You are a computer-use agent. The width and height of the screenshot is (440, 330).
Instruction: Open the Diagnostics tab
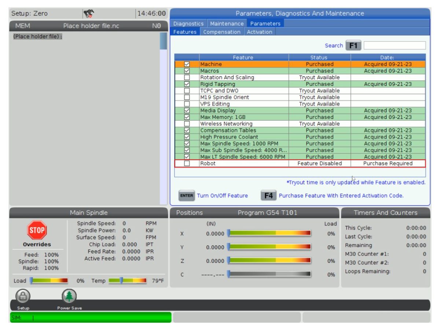click(x=188, y=23)
